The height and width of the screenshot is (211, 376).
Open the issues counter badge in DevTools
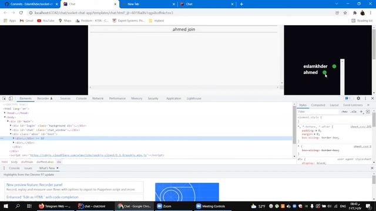coord(348,98)
